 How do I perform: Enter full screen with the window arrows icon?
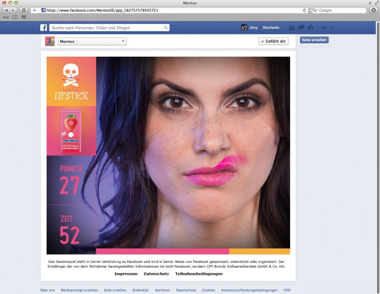377,3
